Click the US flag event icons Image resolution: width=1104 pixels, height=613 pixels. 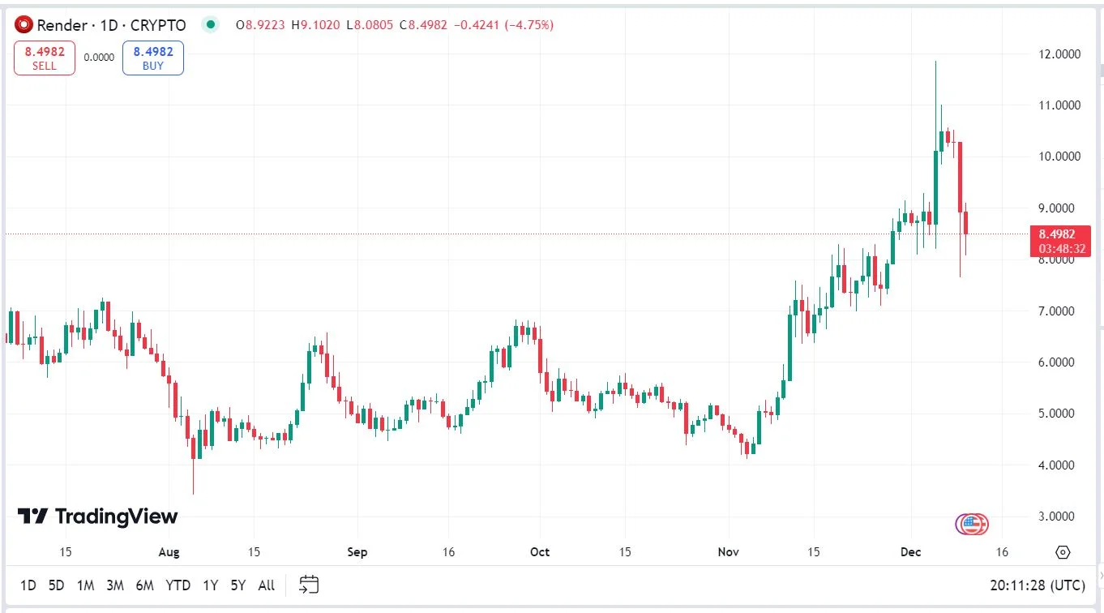pos(972,524)
